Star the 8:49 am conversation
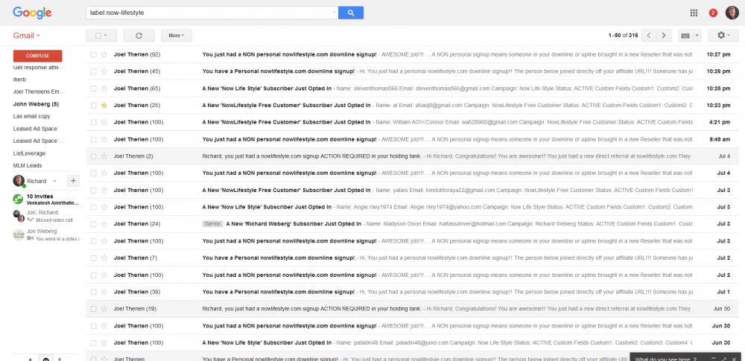745x361 pixels. point(104,139)
